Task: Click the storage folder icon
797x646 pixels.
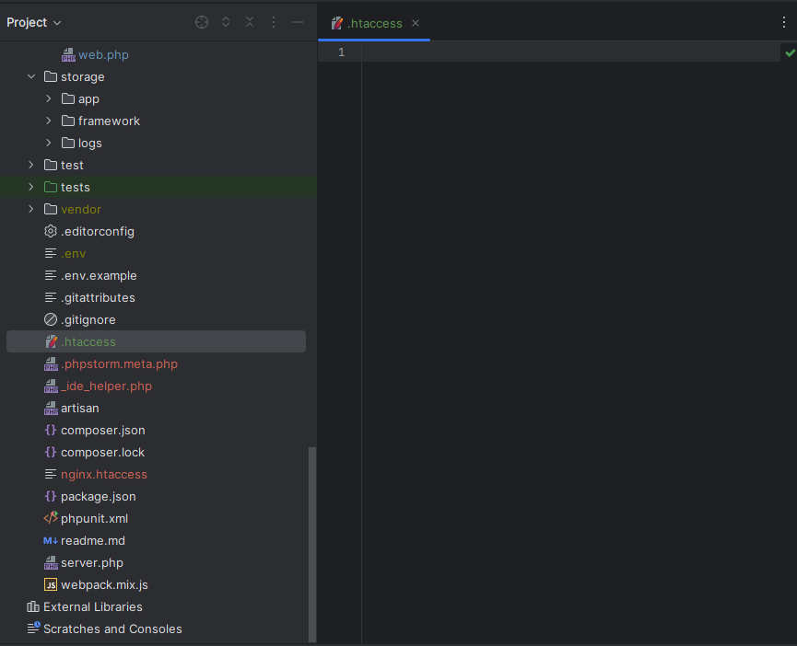Action: click(51, 76)
